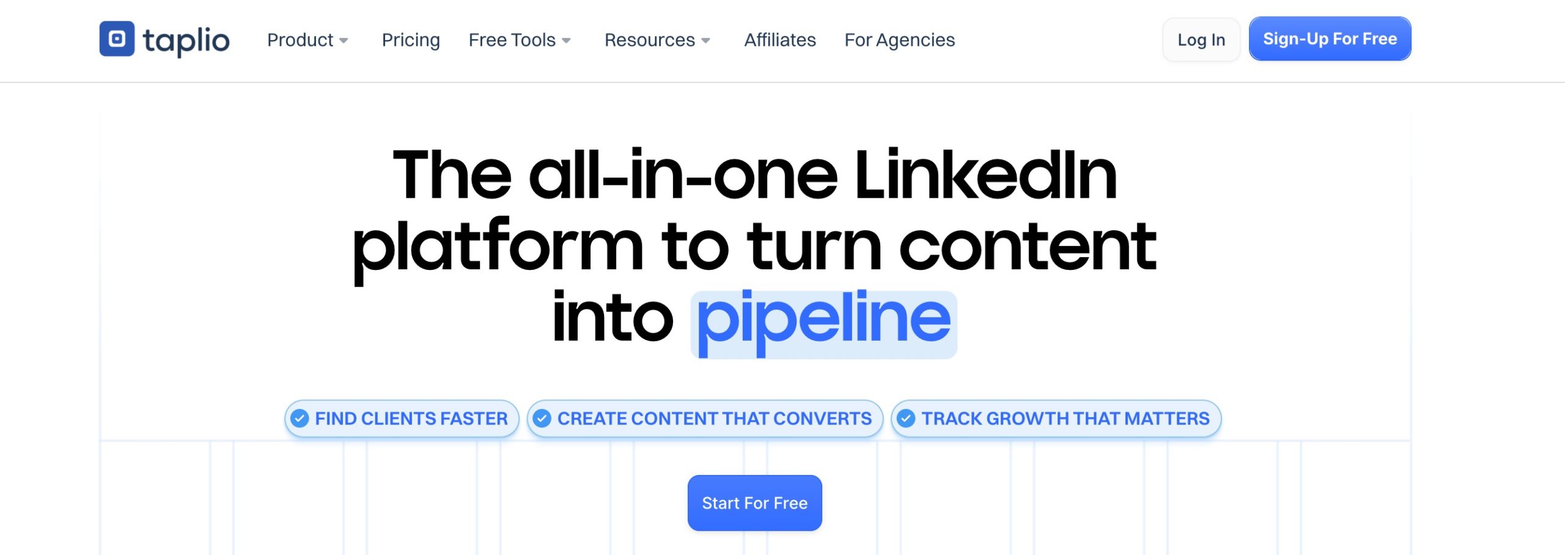Click the highlighted pipeline word
This screenshot has height=555, width=1565.
click(823, 324)
